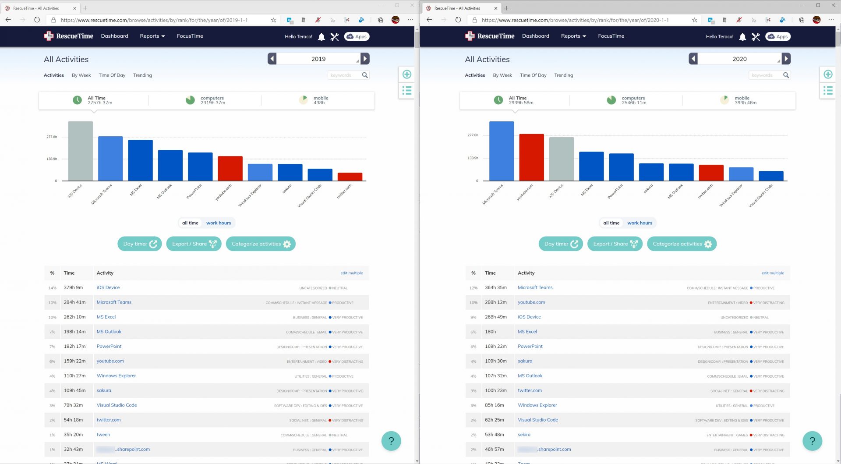Search keywords magnifier in 2019 window
This screenshot has width=841, height=464.
pyautogui.click(x=365, y=75)
